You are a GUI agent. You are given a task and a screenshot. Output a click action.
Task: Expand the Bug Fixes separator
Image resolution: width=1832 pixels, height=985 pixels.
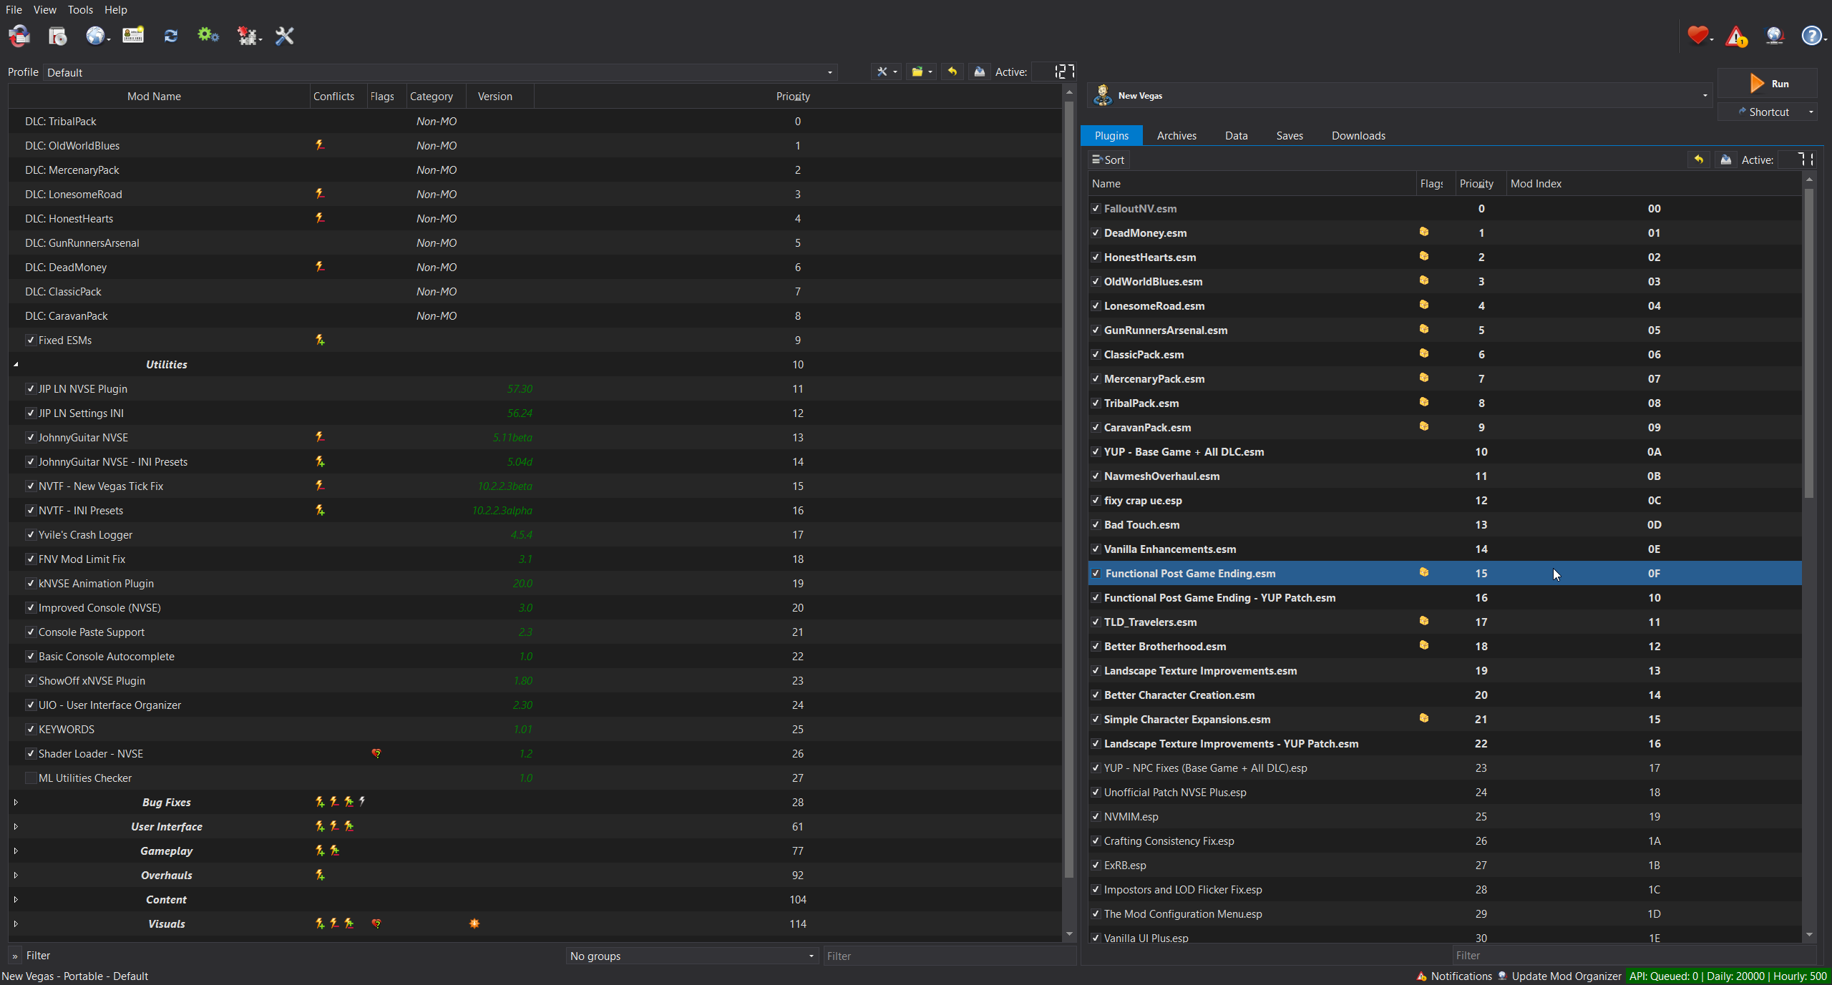tap(16, 803)
